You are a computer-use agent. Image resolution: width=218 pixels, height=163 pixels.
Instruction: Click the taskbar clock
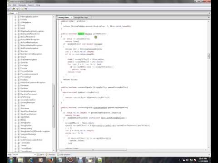point(203,160)
